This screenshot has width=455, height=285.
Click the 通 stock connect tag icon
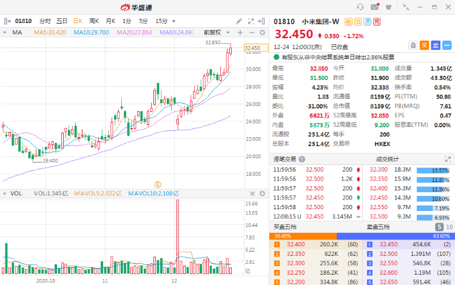click(x=368, y=22)
